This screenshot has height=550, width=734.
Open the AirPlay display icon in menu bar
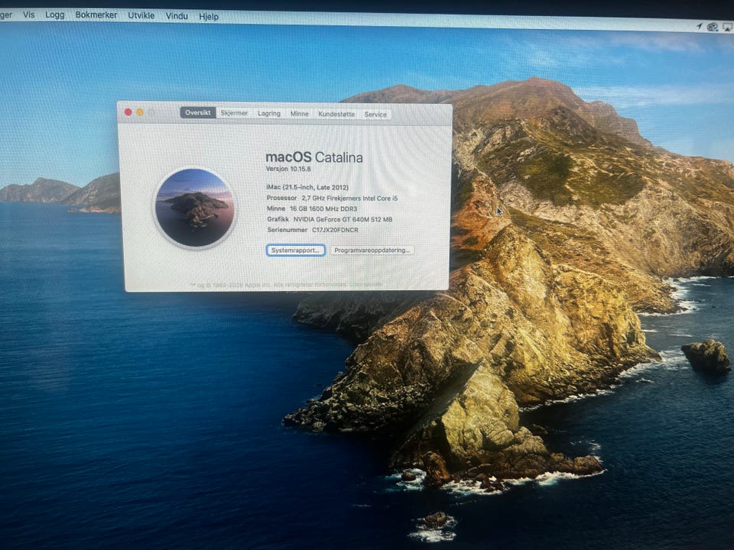pos(726,27)
